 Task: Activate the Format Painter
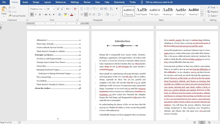(x=17, y=16)
